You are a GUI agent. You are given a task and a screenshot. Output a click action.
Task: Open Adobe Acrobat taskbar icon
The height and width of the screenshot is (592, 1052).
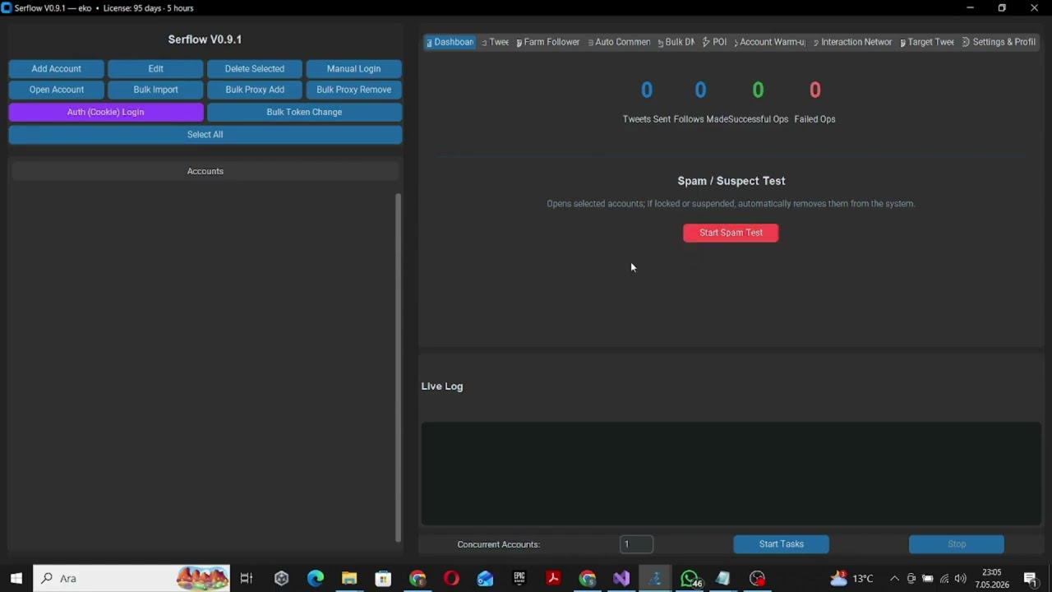(x=553, y=578)
